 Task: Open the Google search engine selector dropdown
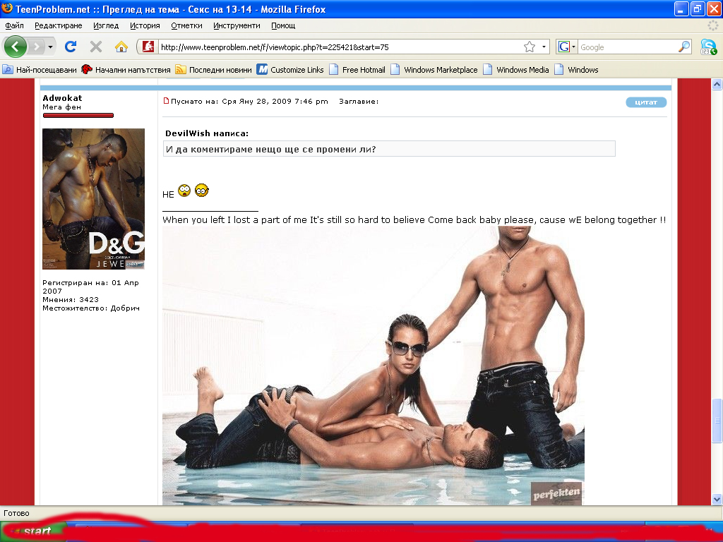pyautogui.click(x=567, y=47)
